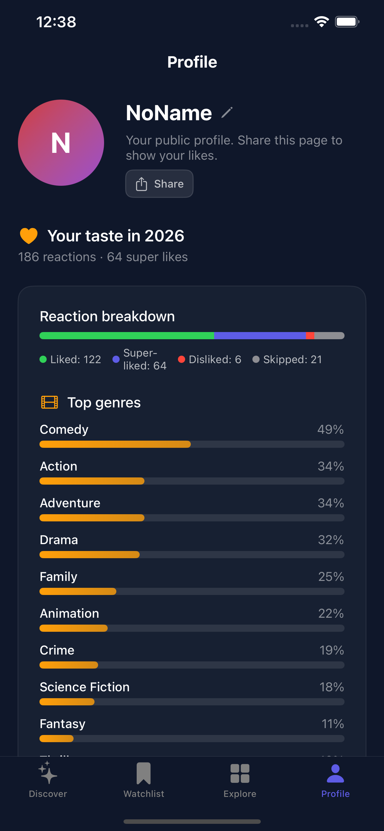384x831 pixels.
Task: Tap the battery status icon
Action: [347, 22]
